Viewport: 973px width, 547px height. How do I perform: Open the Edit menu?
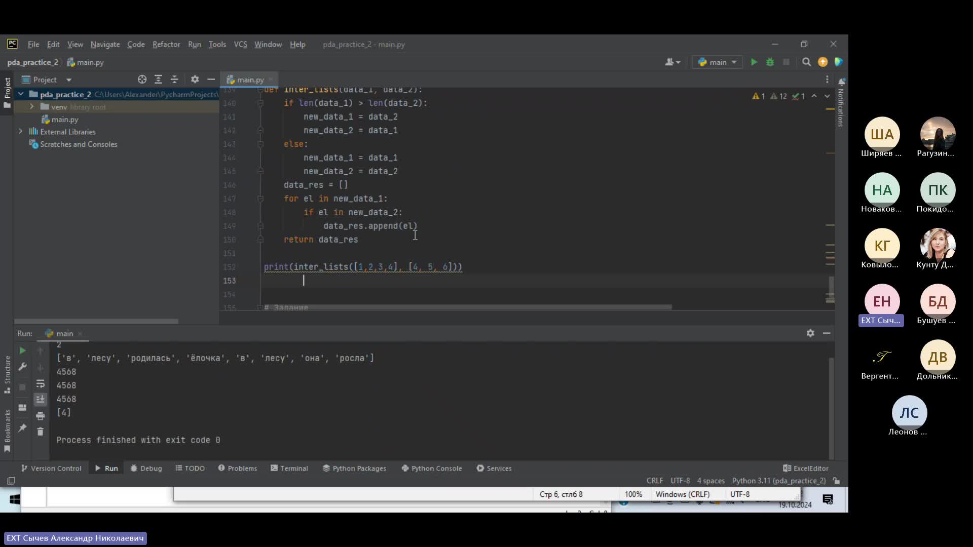pos(53,45)
